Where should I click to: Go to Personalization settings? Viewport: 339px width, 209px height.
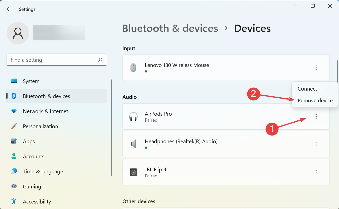tap(57, 126)
